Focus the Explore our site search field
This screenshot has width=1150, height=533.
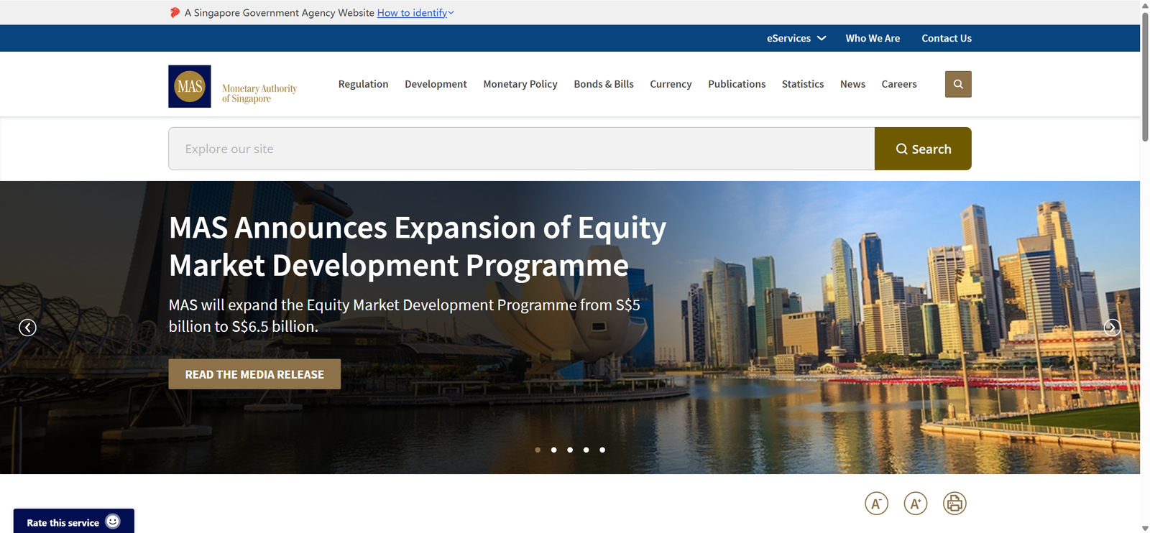[x=521, y=149]
